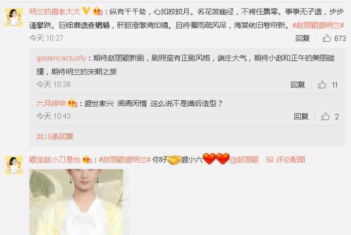Screen dimensions: 351x235
Task: Reply to 明兰的盛老太太's top comment
Action: [303, 38]
